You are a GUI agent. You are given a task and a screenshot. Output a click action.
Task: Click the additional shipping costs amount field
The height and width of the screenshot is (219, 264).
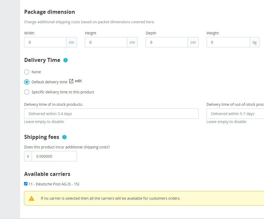click(54, 156)
